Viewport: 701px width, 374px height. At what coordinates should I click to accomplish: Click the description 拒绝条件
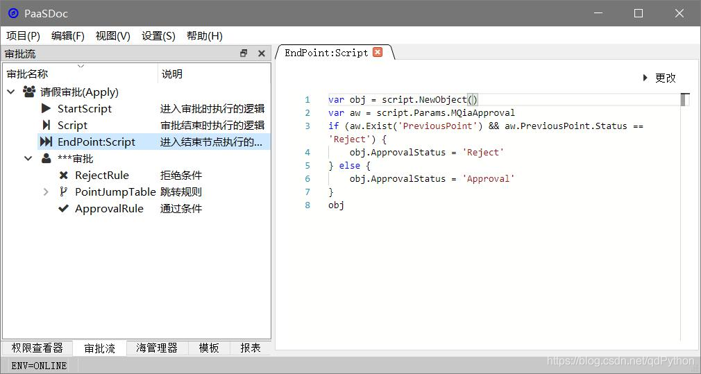coord(181,175)
